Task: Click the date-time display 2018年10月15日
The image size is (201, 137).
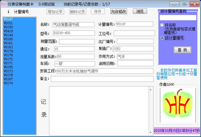Action: coord(177,131)
